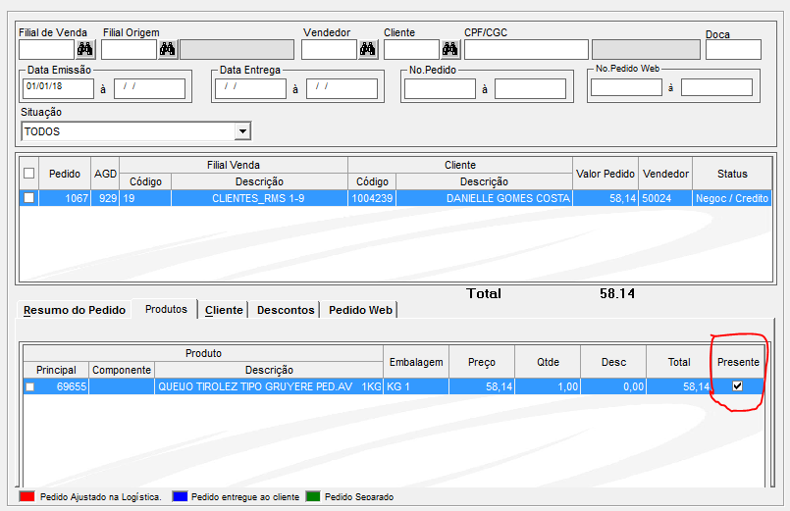Click the Embalagem column header
This screenshot has height=511, width=790.
click(416, 362)
